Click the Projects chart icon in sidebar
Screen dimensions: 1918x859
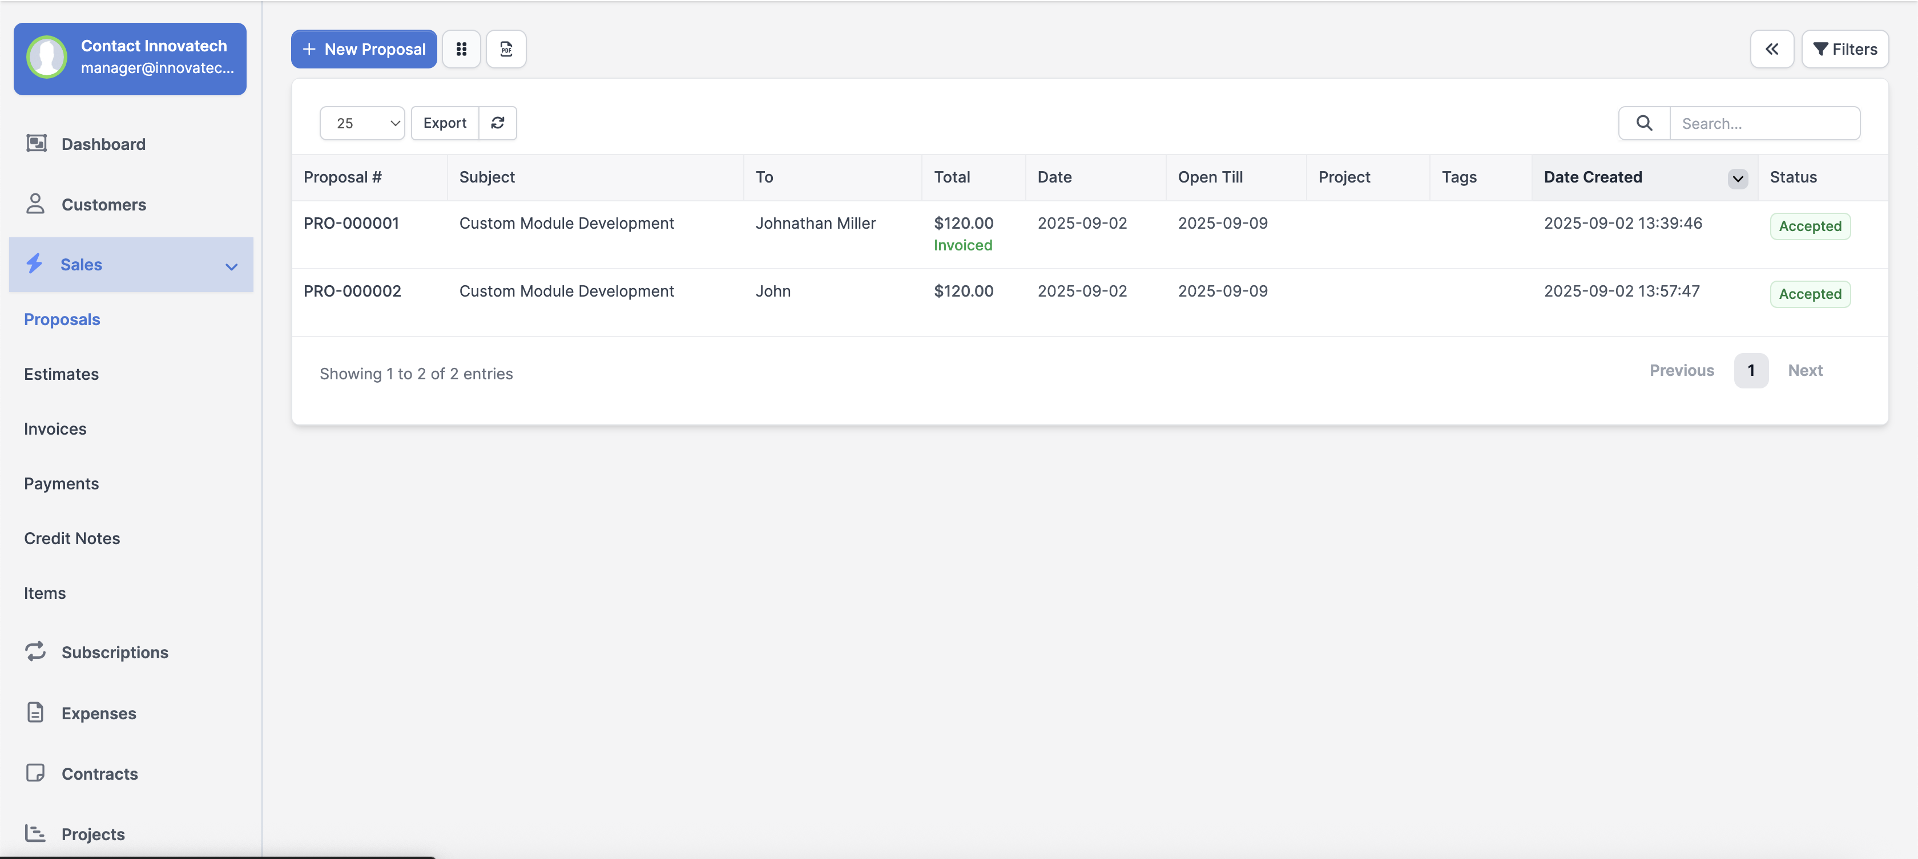point(36,833)
